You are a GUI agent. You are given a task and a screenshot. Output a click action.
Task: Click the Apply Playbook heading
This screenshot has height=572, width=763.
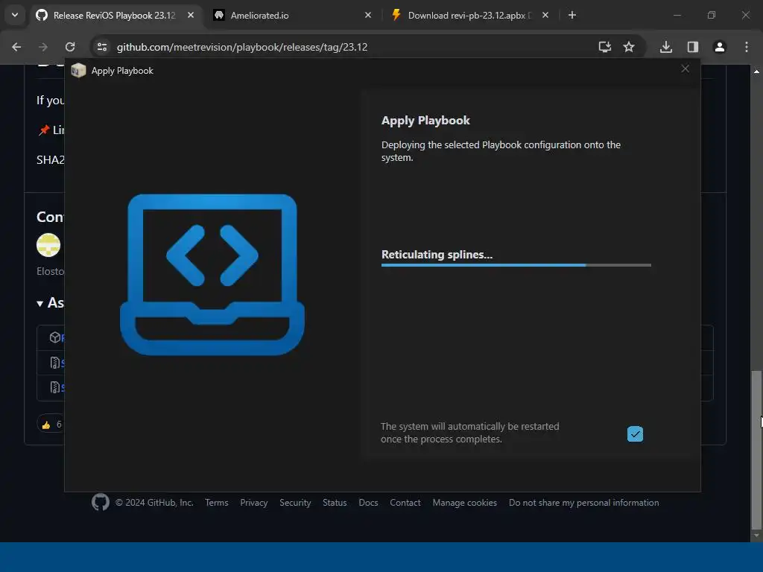click(425, 120)
